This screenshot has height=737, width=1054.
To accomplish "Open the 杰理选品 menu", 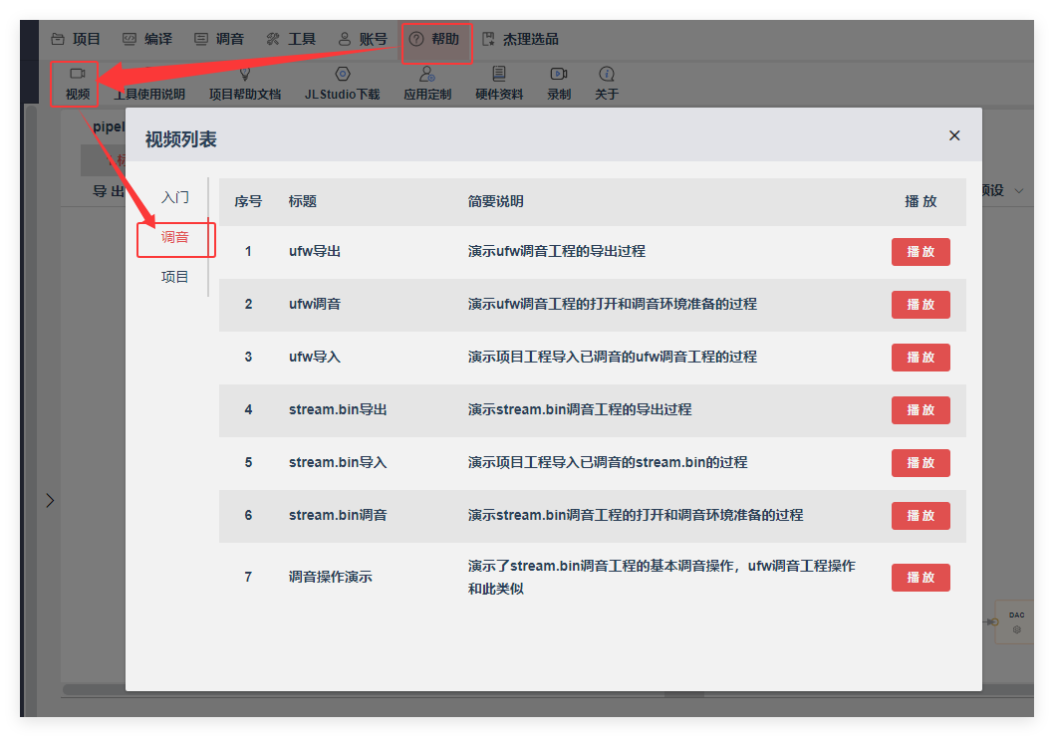I will point(520,39).
